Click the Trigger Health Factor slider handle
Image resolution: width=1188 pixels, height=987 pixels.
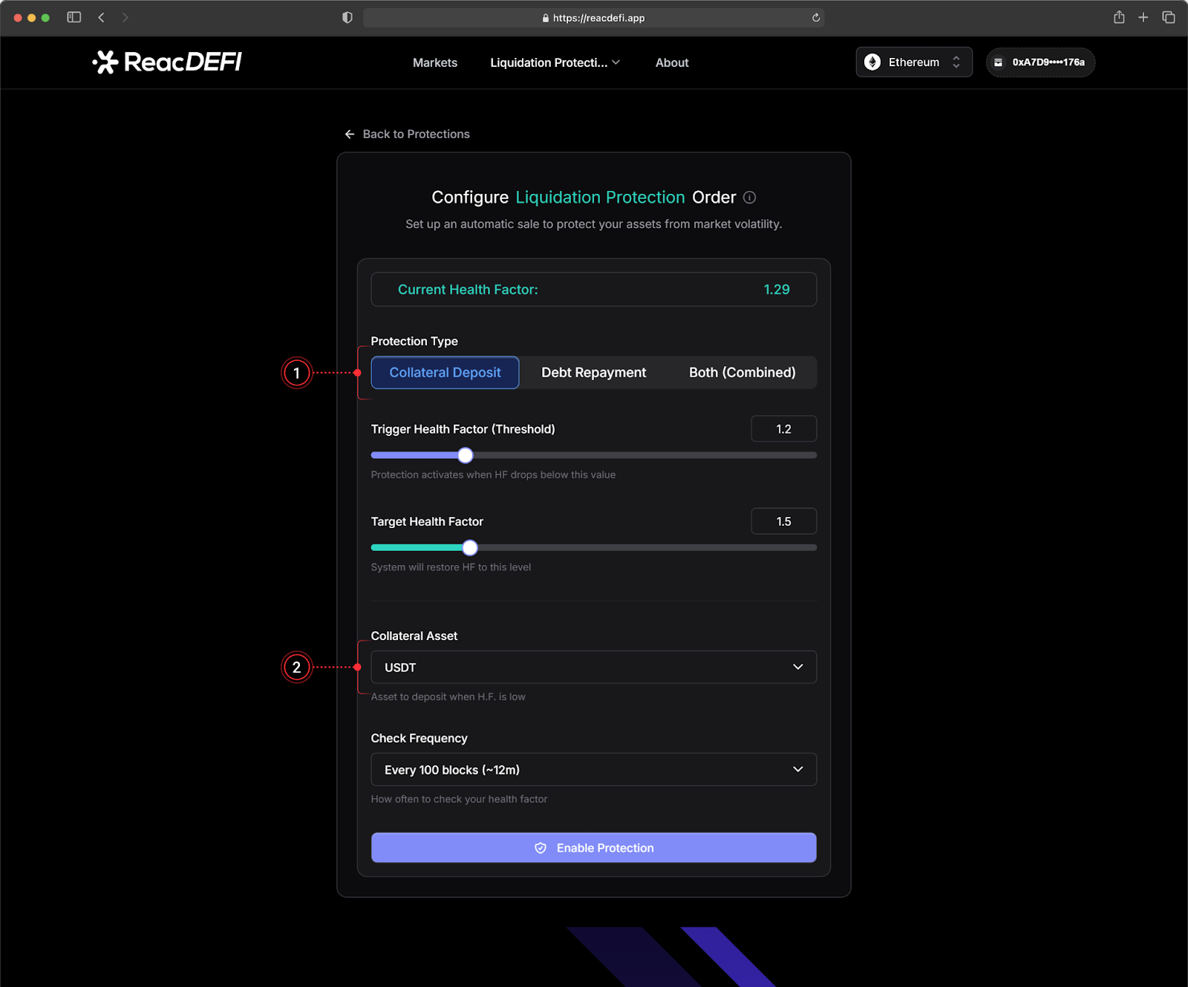466,455
